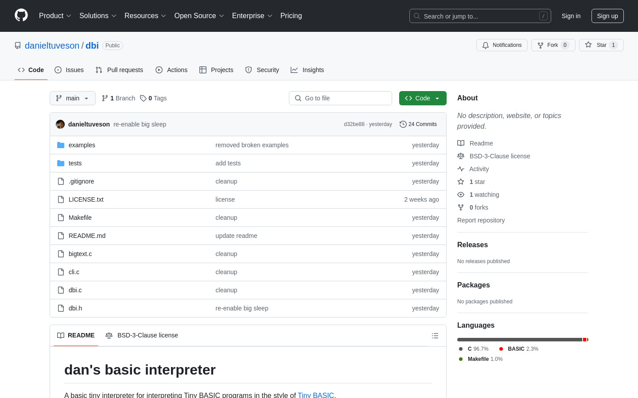This screenshot has height=398, width=638.
Task: Click the Packages heading link
Action: coord(474,285)
